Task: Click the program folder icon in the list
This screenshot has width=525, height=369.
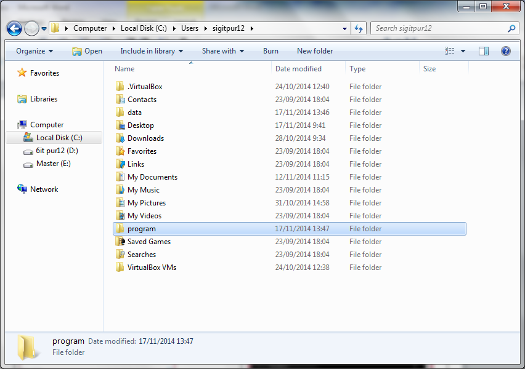Action: click(x=120, y=229)
